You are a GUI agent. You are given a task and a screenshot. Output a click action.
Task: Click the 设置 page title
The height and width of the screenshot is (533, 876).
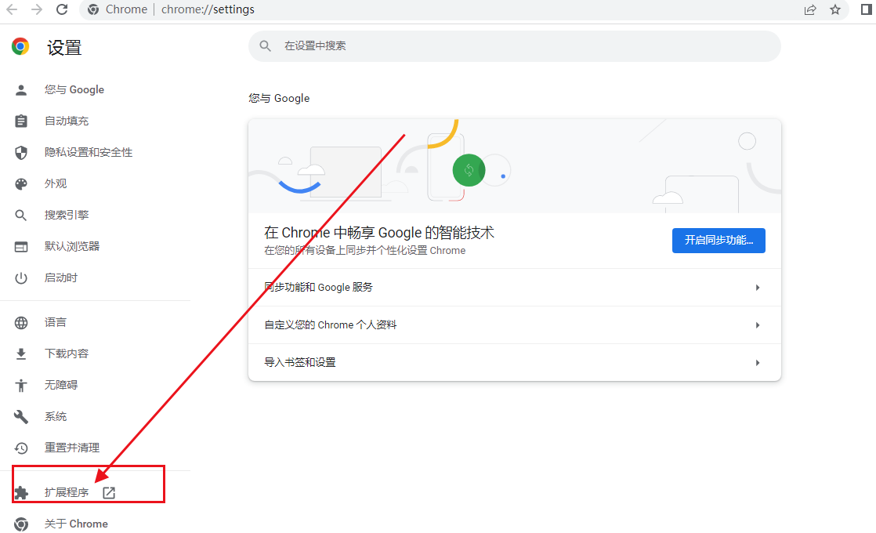point(64,48)
